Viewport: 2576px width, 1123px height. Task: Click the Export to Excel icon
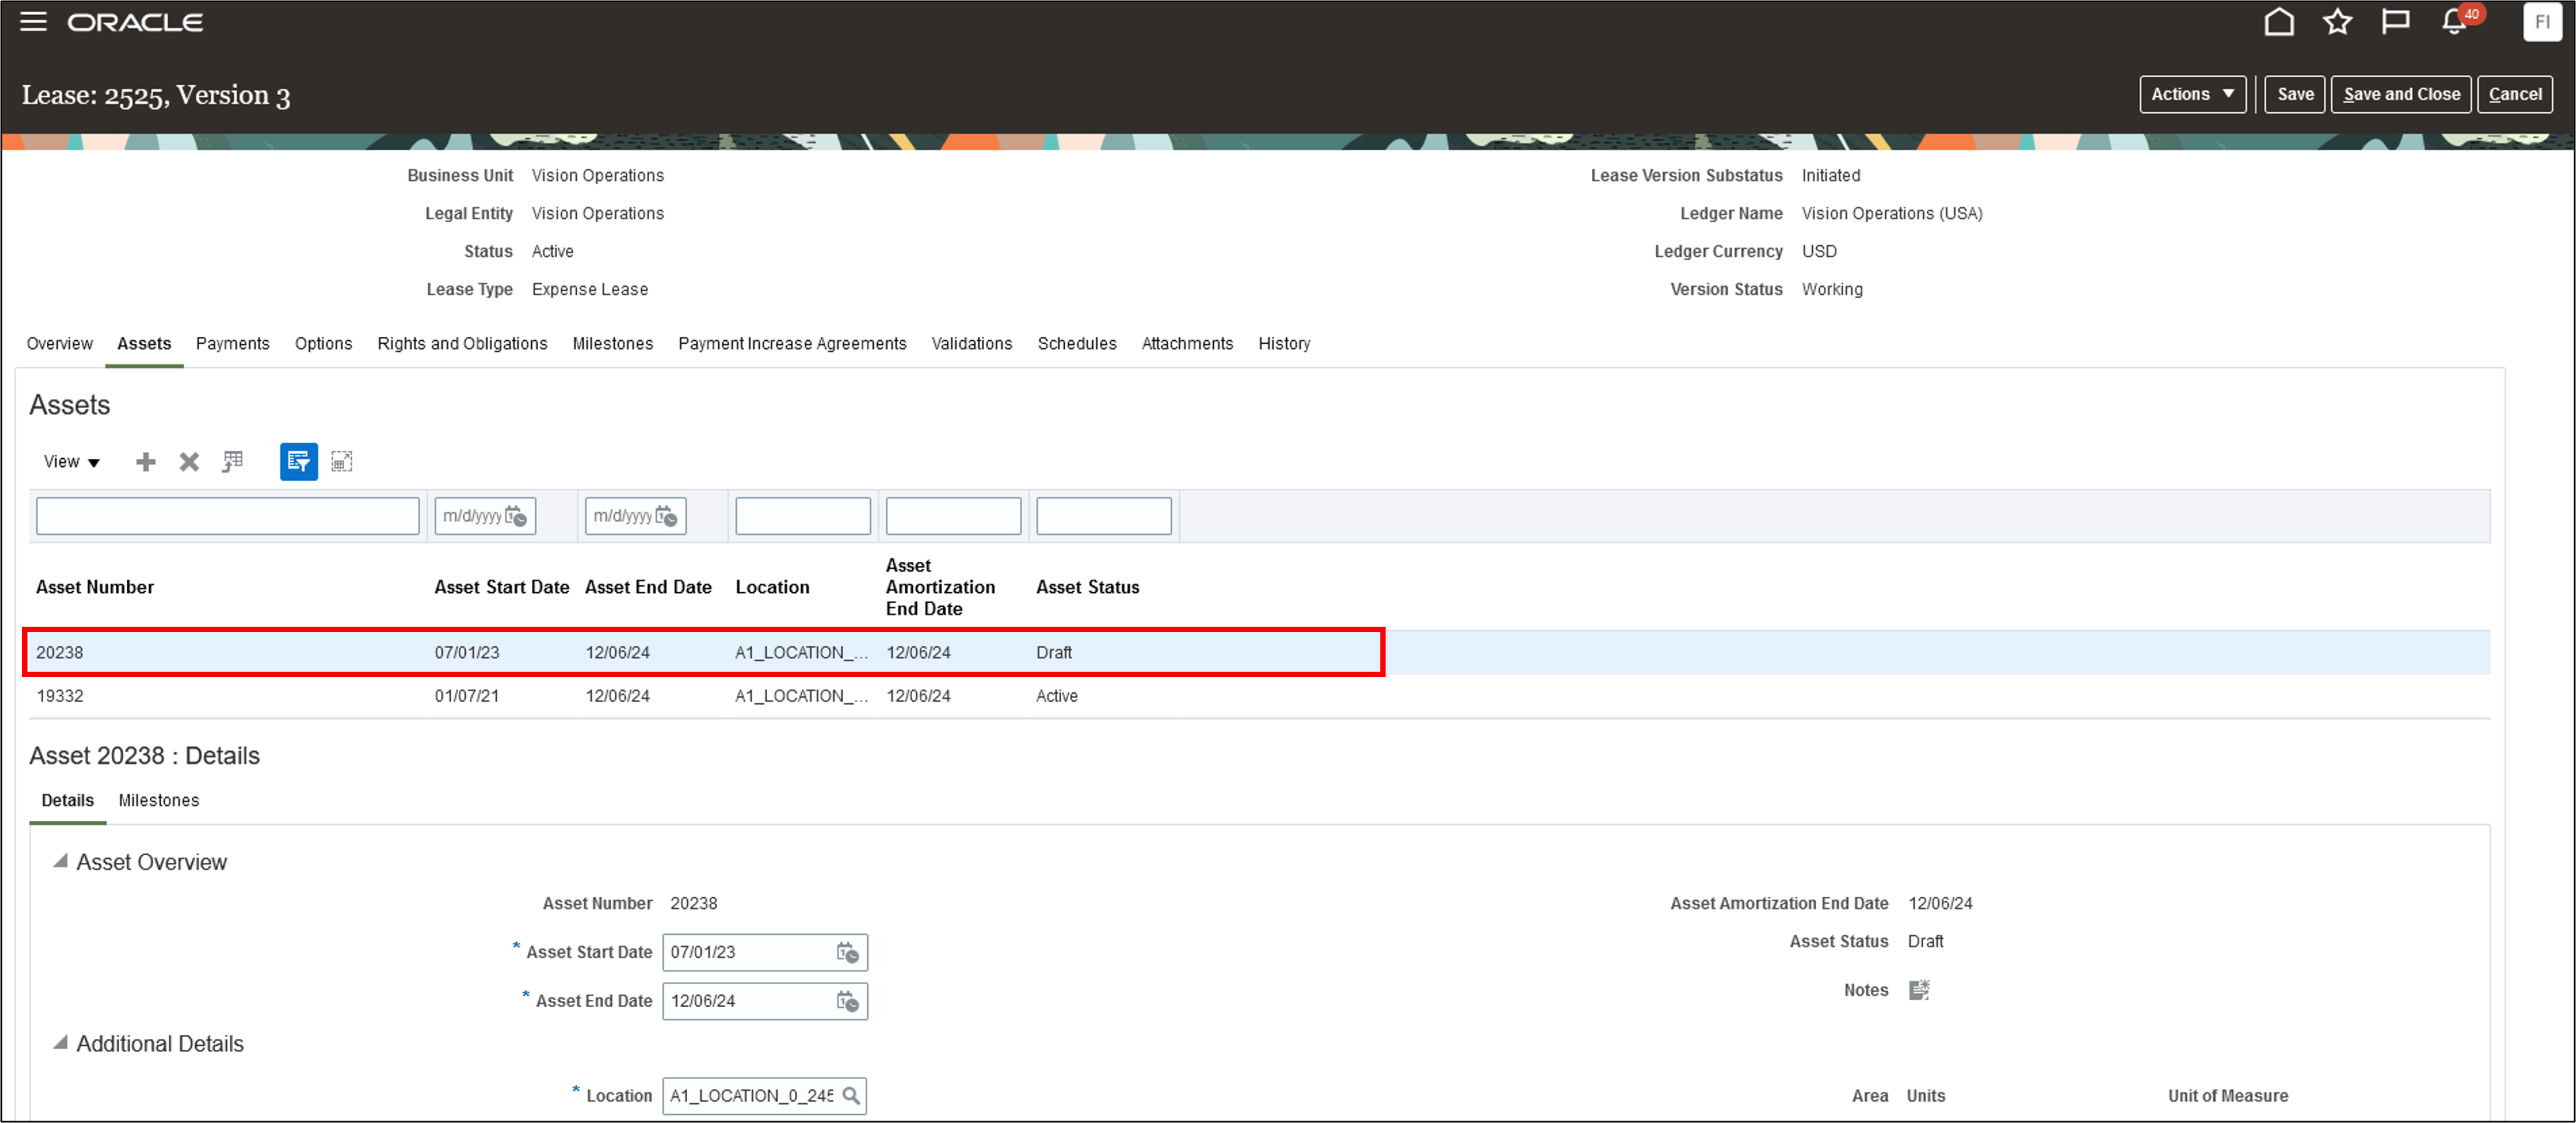pyautogui.click(x=232, y=462)
